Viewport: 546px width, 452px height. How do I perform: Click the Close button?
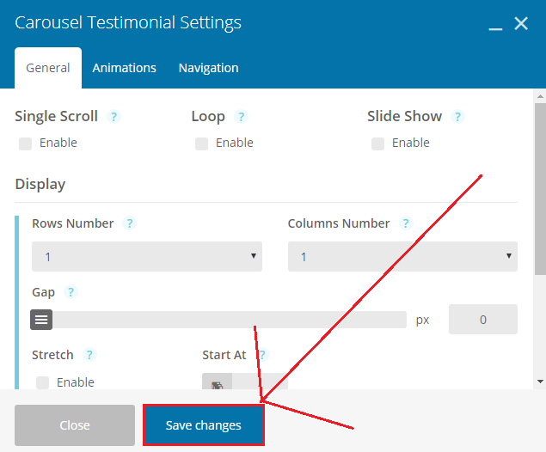(x=75, y=425)
